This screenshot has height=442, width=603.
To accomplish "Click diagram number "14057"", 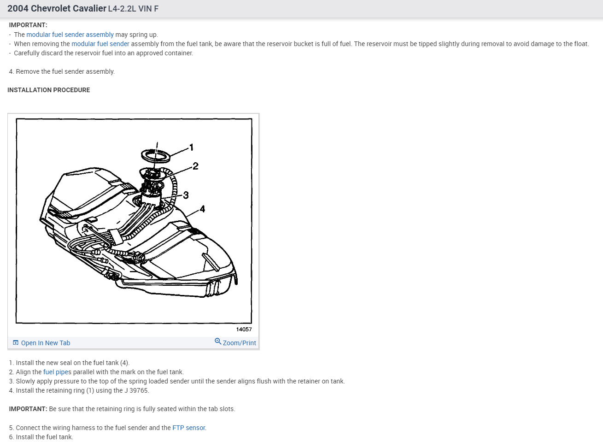I will (x=244, y=330).
